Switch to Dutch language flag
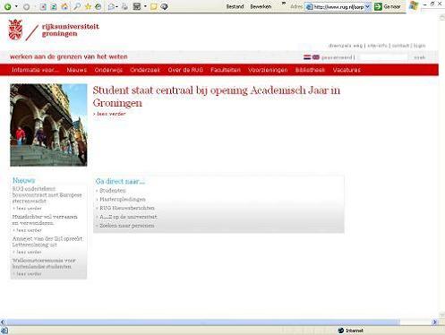Viewport: 445px width, 335px height. point(307,57)
